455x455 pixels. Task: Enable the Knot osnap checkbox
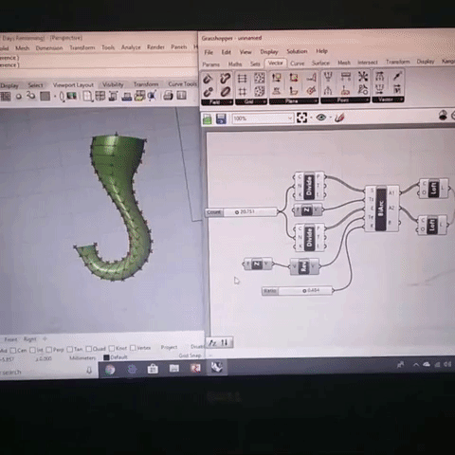[112, 348]
